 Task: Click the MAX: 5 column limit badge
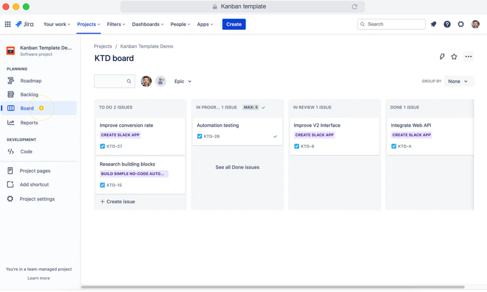point(251,107)
